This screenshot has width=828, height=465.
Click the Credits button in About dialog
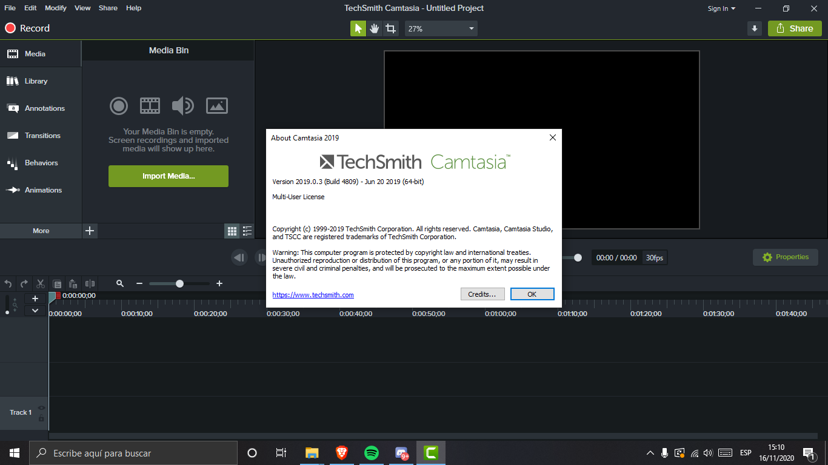pyautogui.click(x=482, y=294)
